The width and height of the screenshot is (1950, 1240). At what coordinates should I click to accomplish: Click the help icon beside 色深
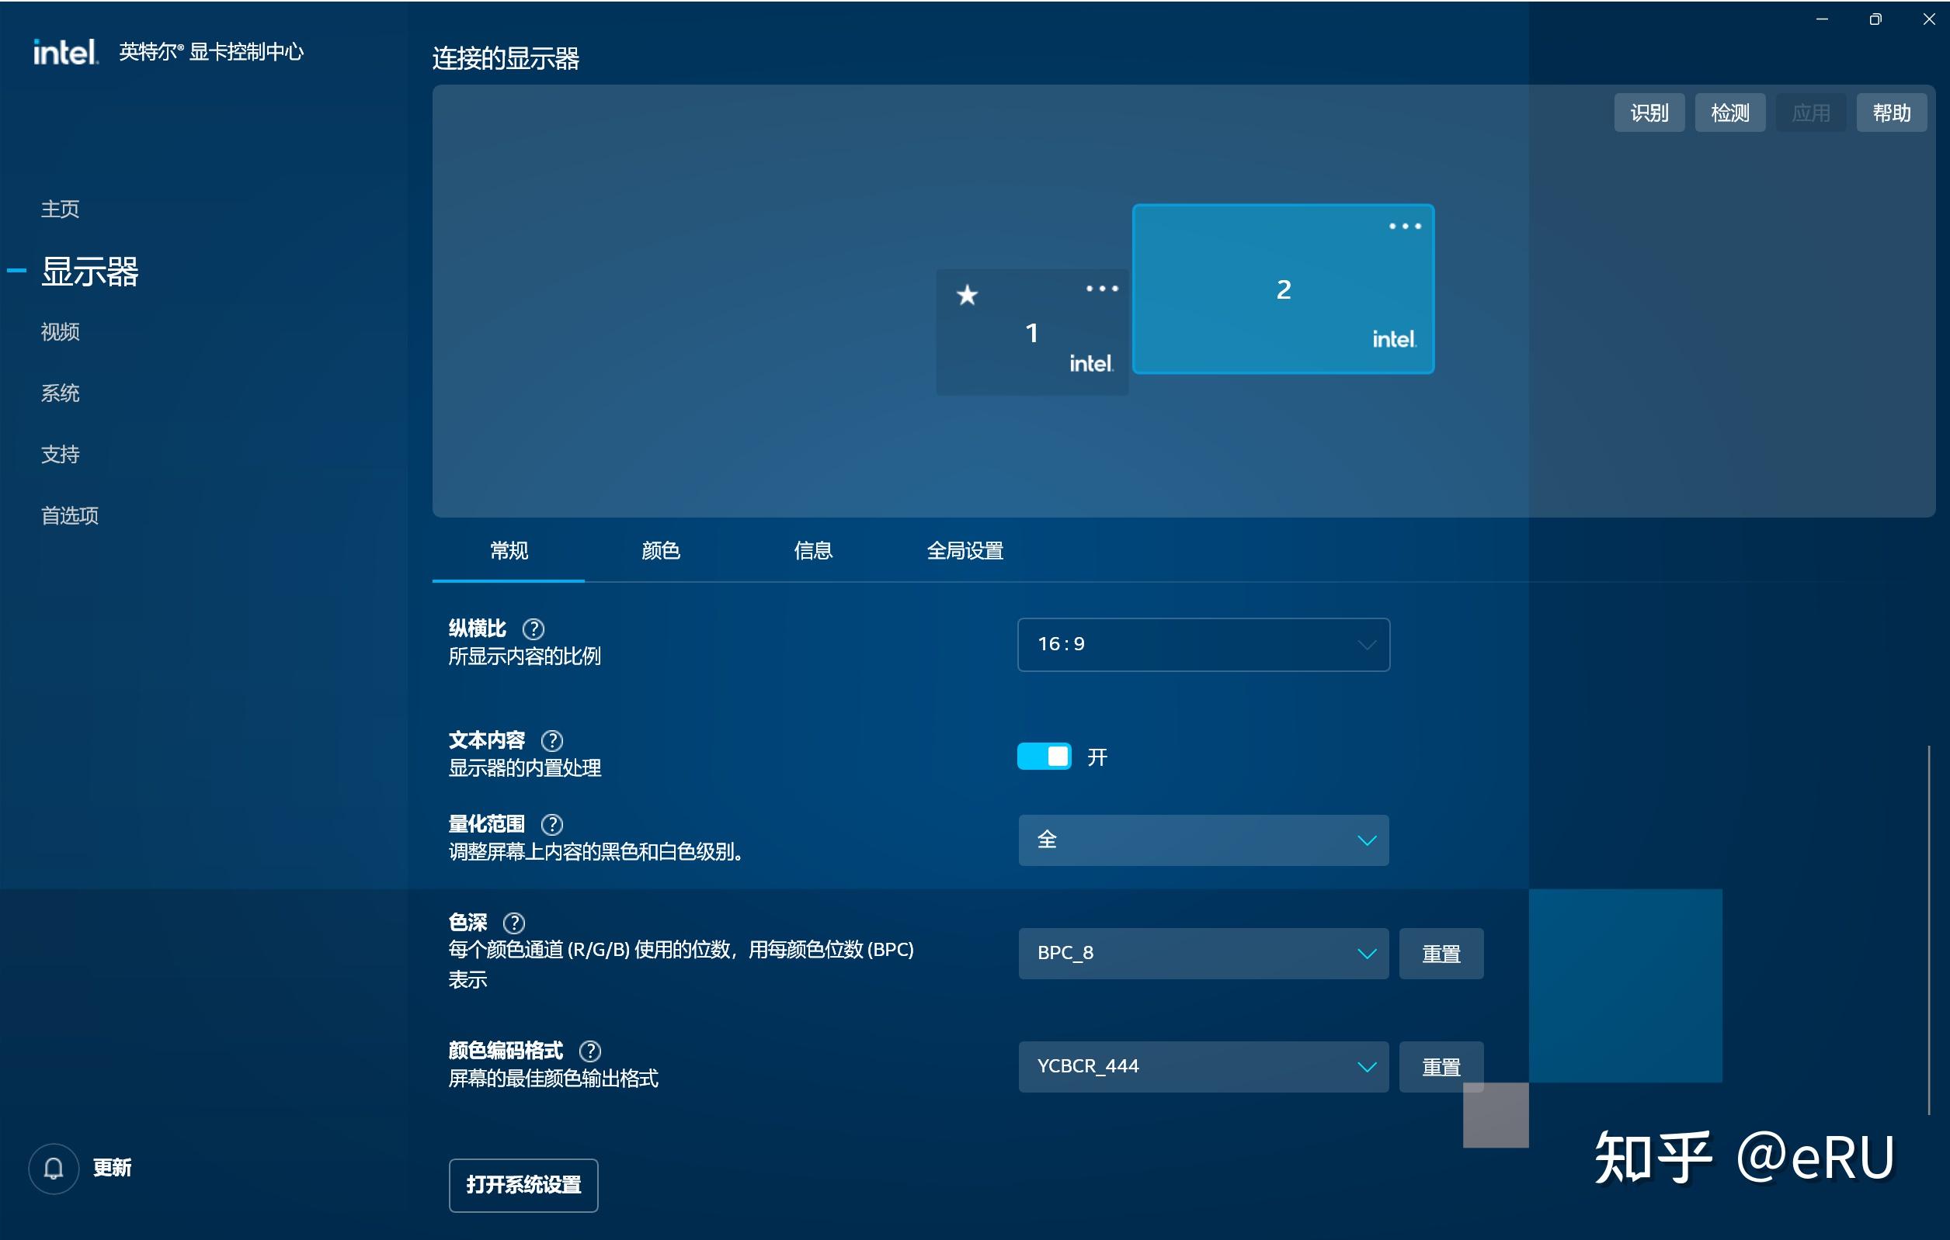[x=513, y=923]
